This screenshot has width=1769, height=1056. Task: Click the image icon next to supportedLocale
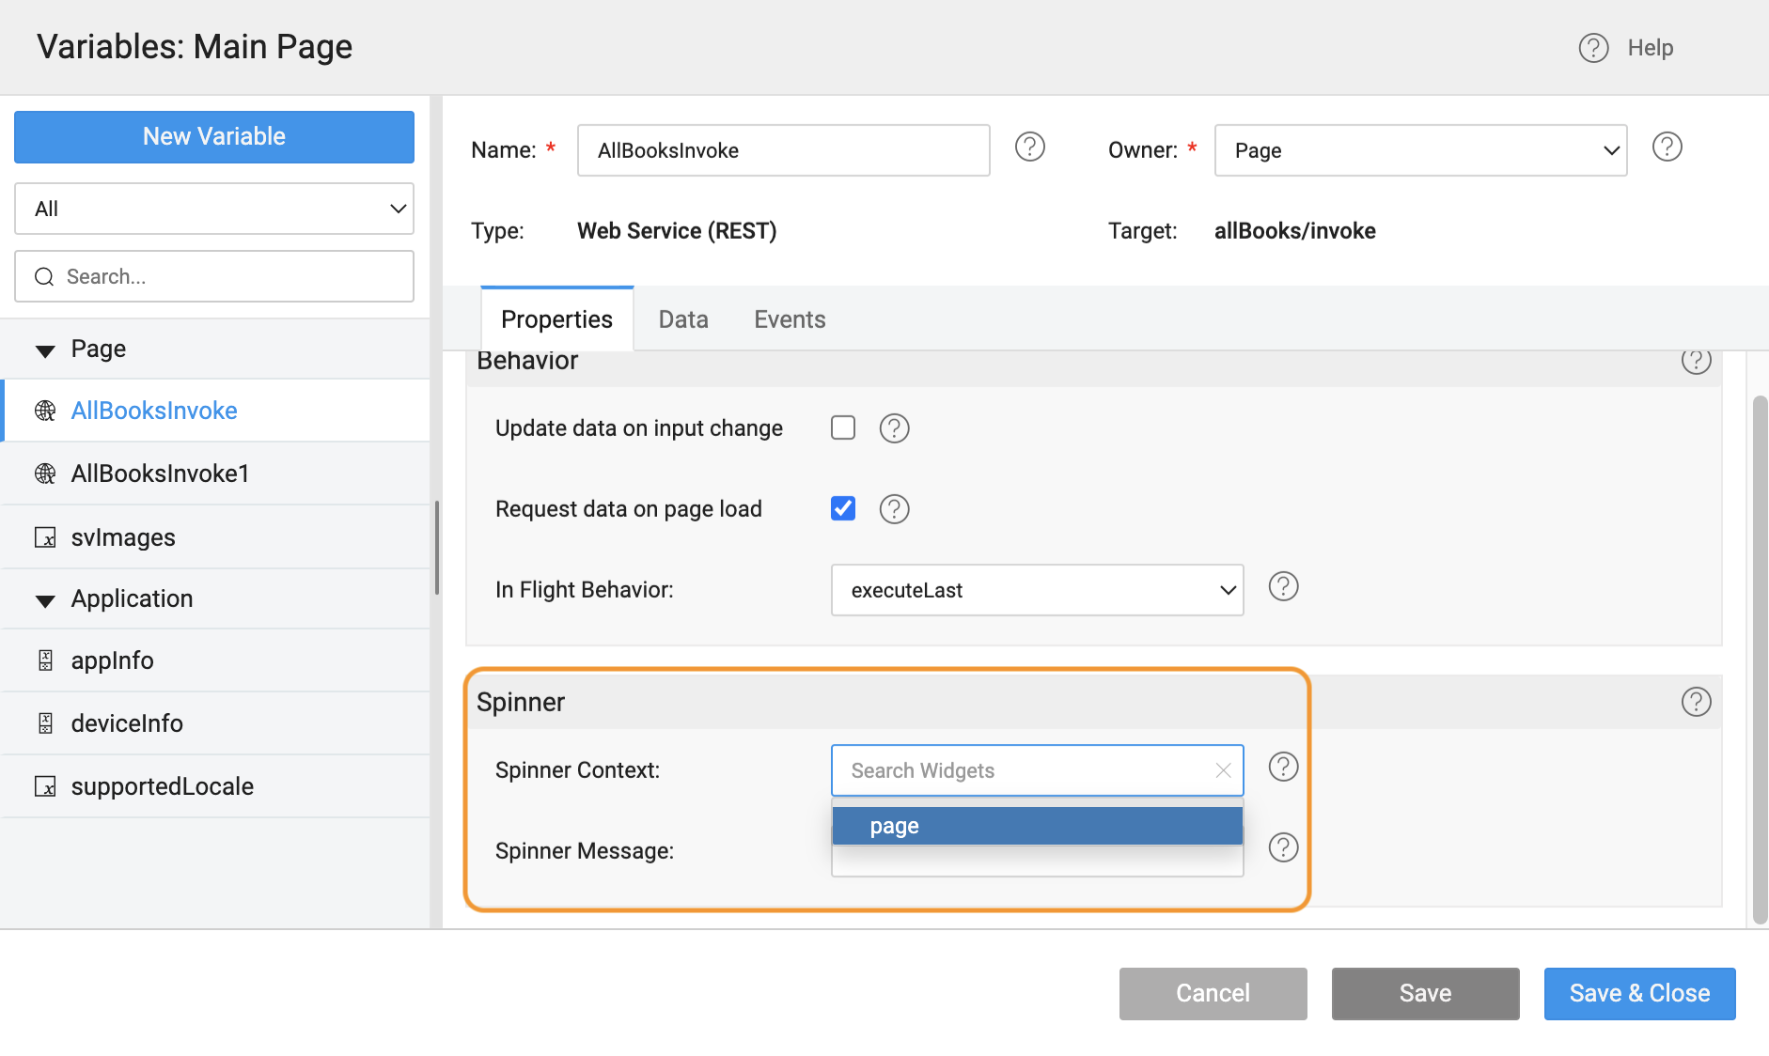pos(45,786)
